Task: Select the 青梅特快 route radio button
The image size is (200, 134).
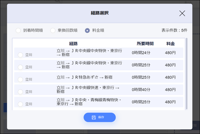Action: coord(20,104)
